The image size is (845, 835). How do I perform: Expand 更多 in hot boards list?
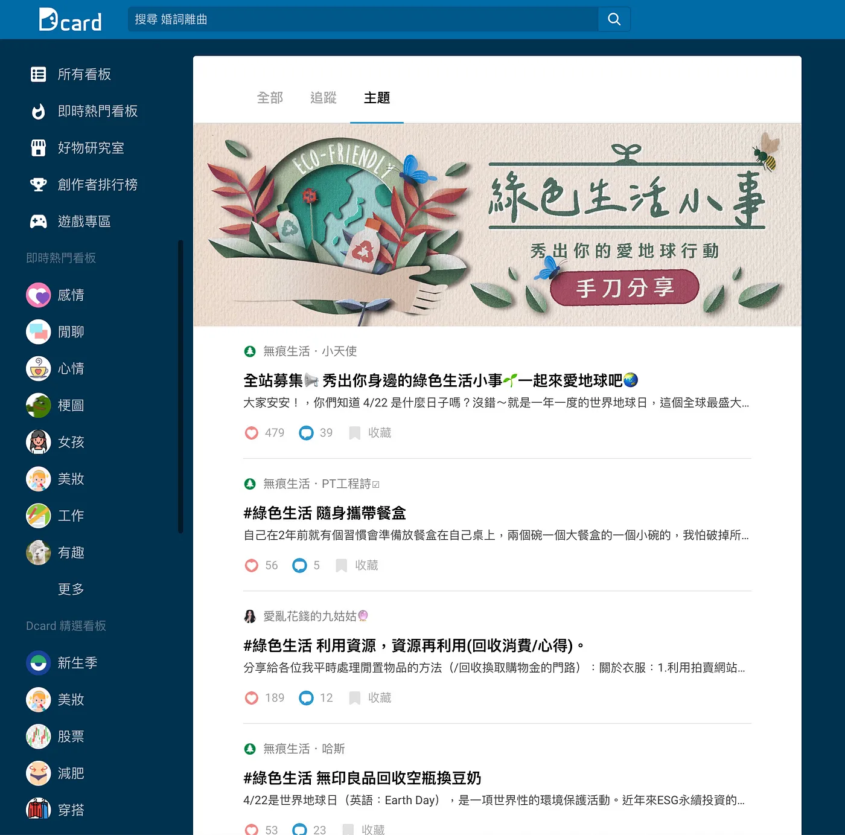[x=71, y=589]
